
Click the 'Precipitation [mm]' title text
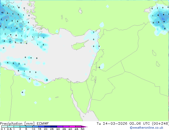[x=17, y=124]
